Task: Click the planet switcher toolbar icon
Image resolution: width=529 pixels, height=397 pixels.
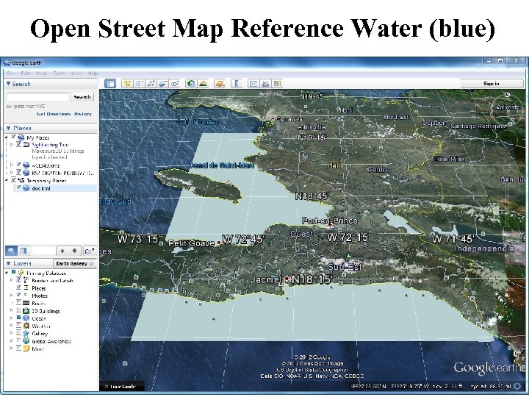Action: [220, 83]
